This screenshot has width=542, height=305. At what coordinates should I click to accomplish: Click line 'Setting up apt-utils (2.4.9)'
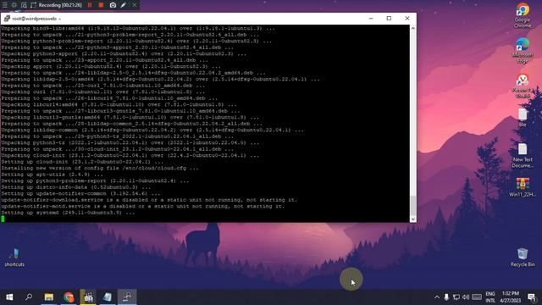[52, 175]
